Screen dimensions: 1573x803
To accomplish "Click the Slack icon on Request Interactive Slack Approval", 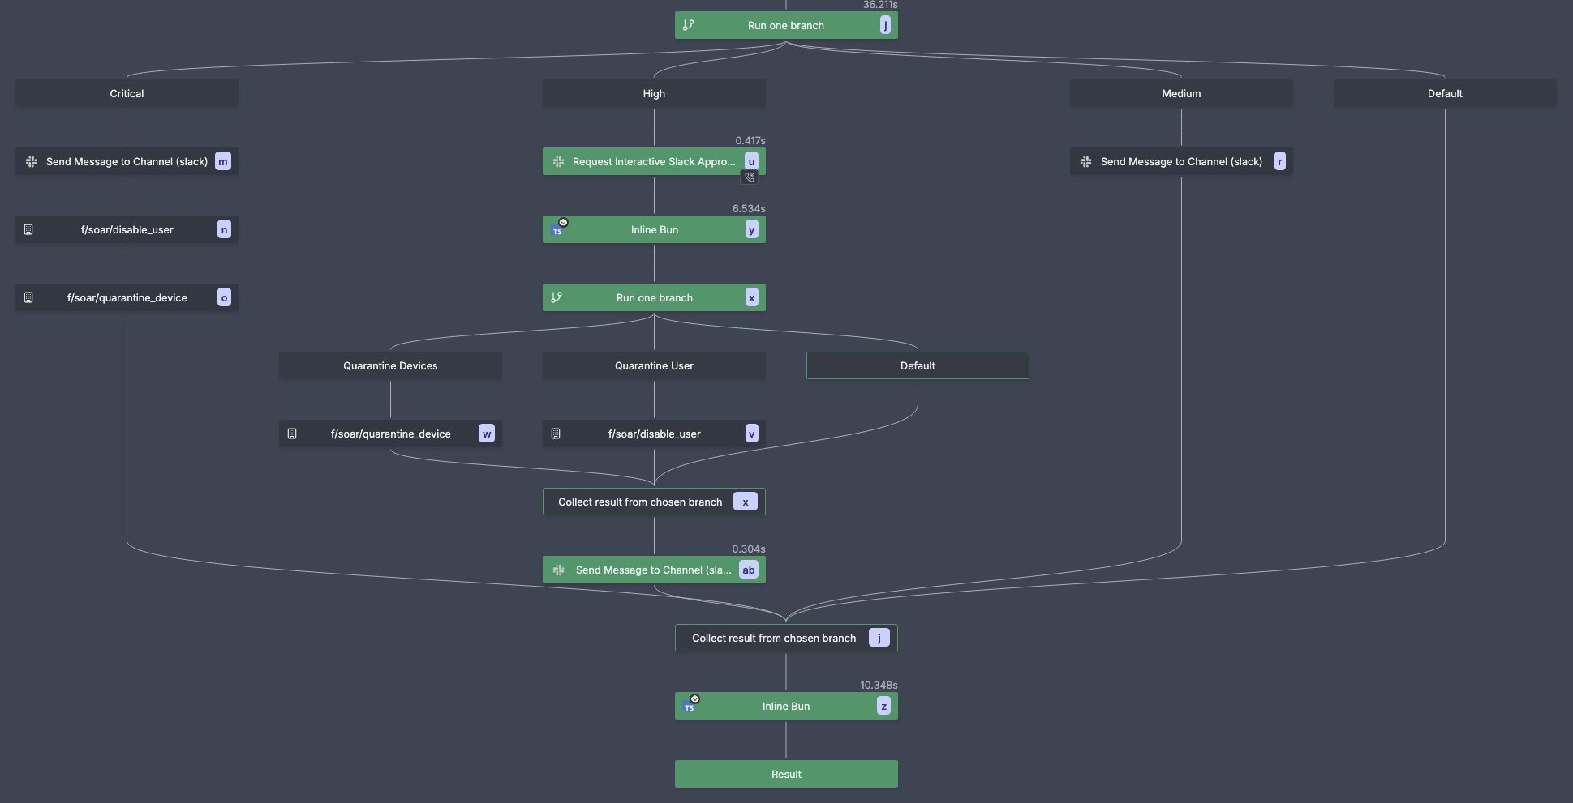I will pyautogui.click(x=558, y=161).
